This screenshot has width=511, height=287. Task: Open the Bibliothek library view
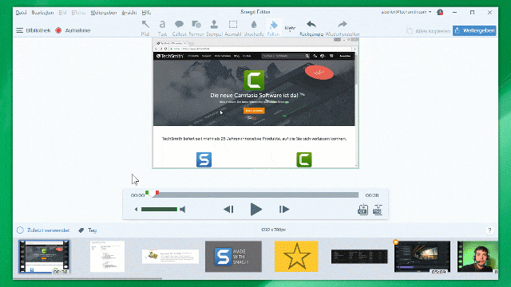pos(38,30)
